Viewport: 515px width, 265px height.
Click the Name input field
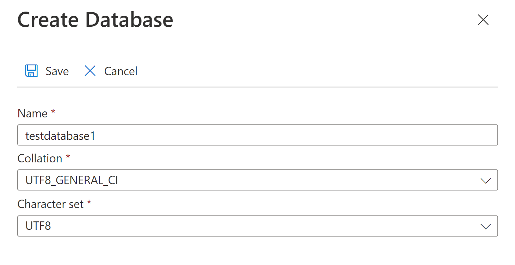pyautogui.click(x=257, y=135)
